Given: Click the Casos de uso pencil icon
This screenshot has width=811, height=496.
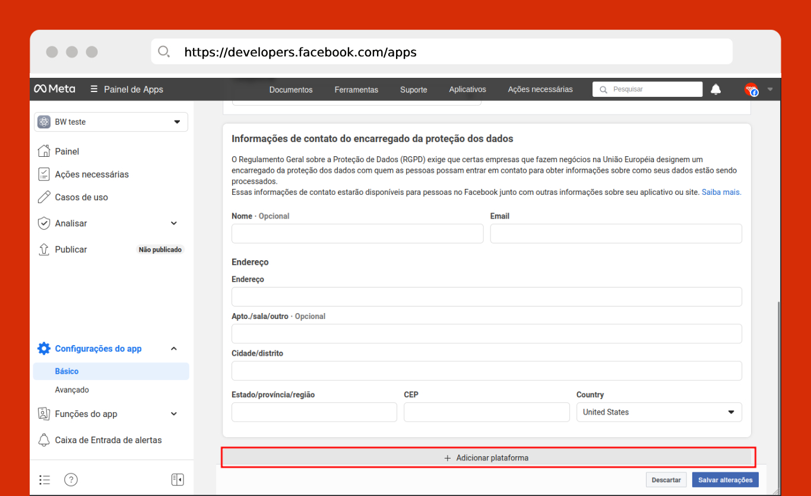Looking at the screenshot, I should tap(44, 197).
